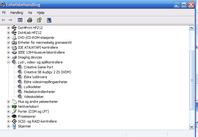Select the Lydkodeker entry
Screen dimensions: 198x137
click(x=32, y=87)
